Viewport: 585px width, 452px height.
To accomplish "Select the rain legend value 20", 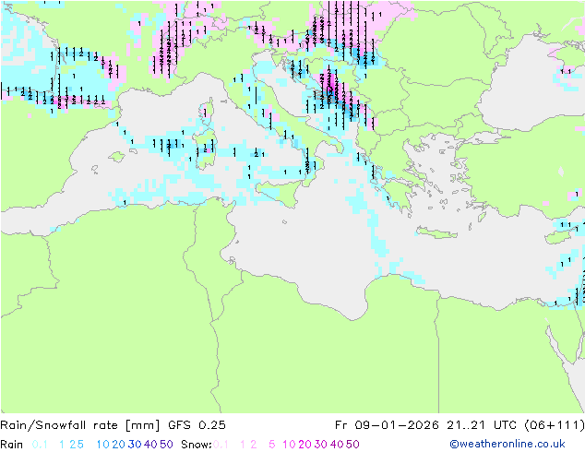I will coord(119,445).
